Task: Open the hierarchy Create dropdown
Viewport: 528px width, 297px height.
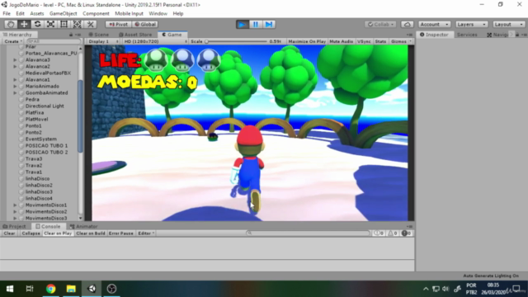Action: click(13, 41)
